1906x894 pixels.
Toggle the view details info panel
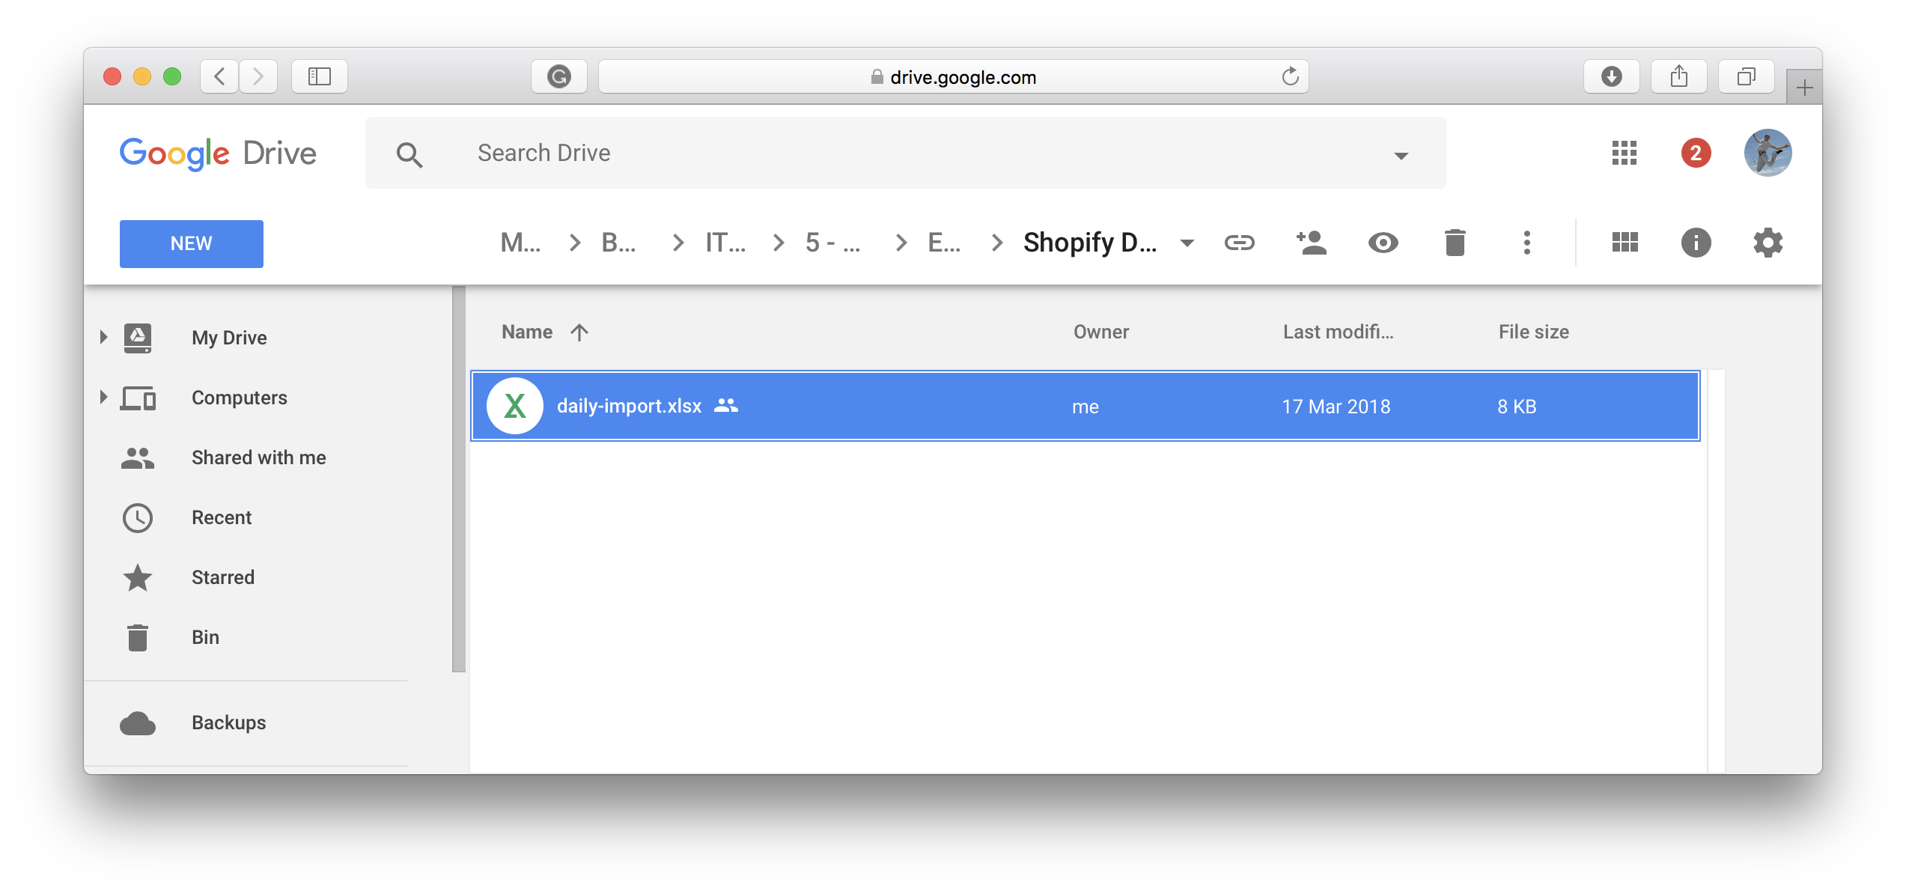[x=1696, y=243]
